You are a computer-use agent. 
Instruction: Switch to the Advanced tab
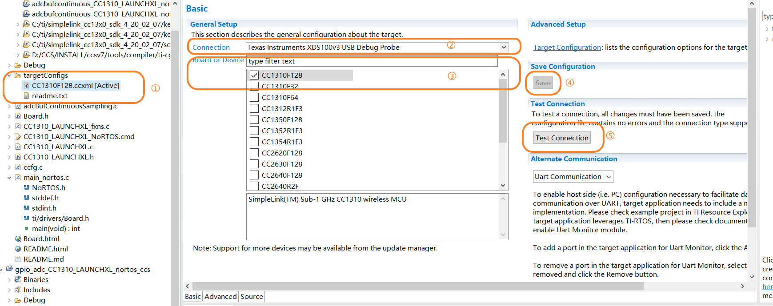220,297
